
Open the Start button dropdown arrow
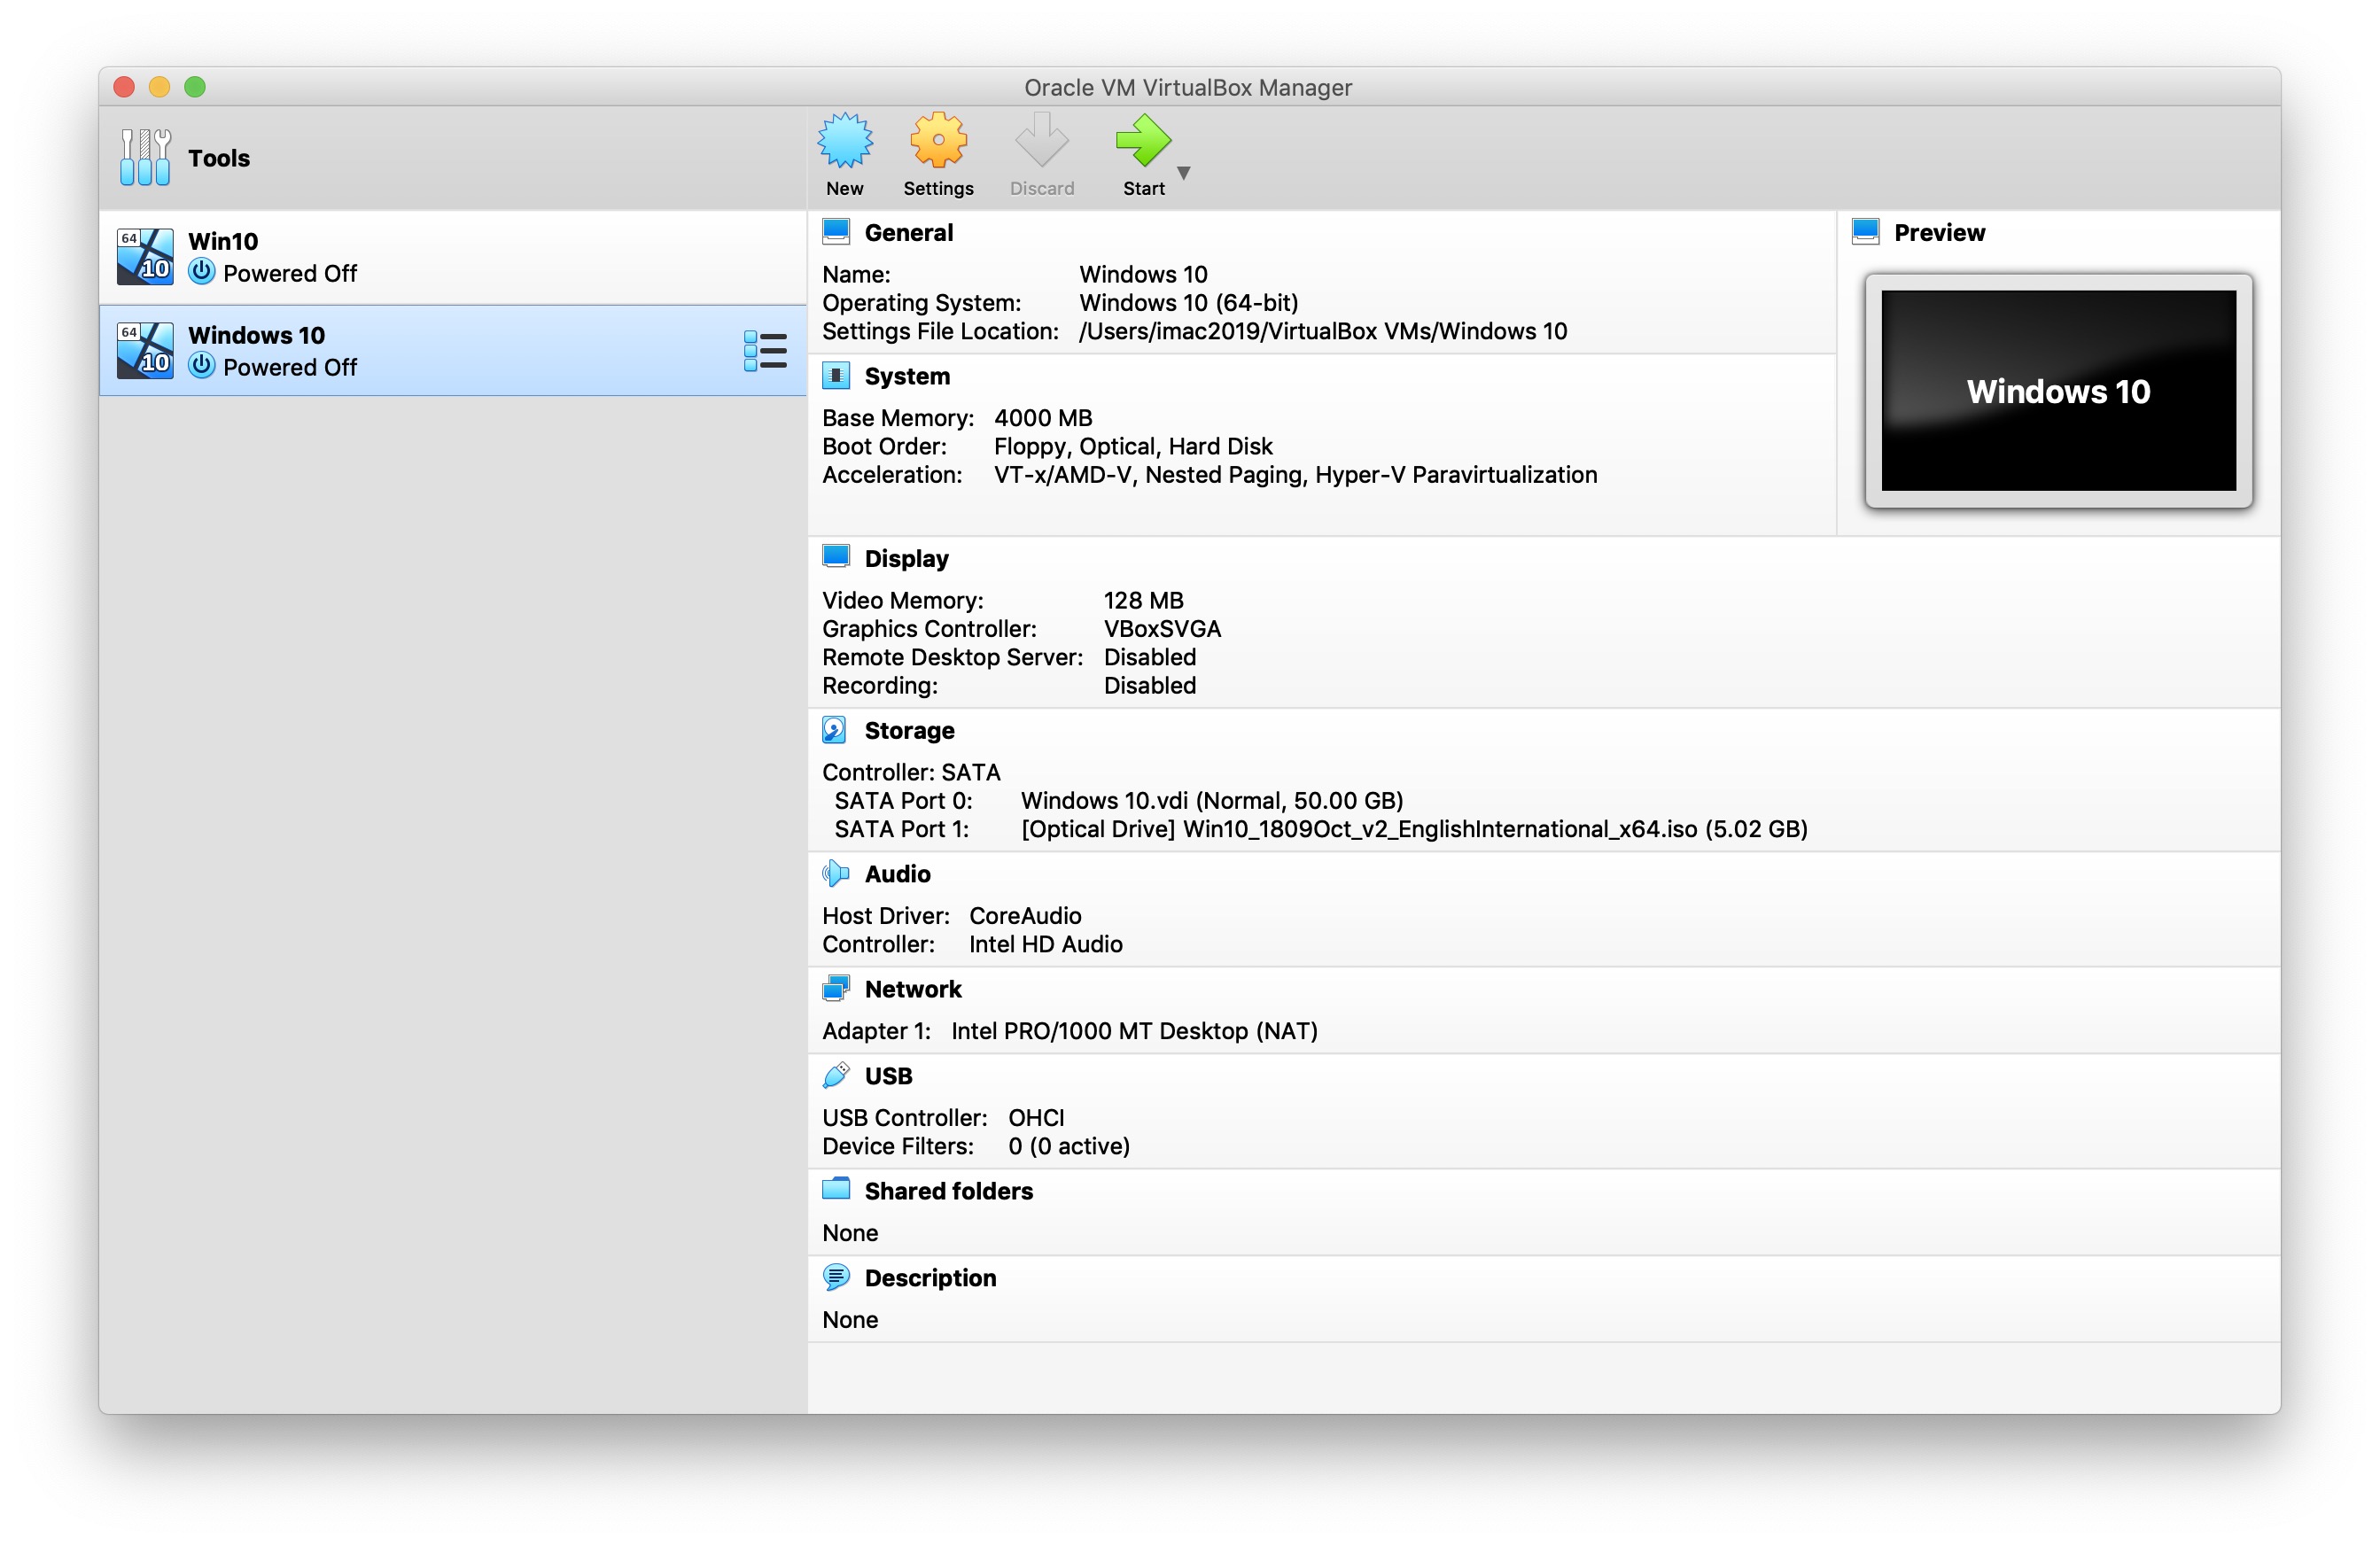[1184, 172]
